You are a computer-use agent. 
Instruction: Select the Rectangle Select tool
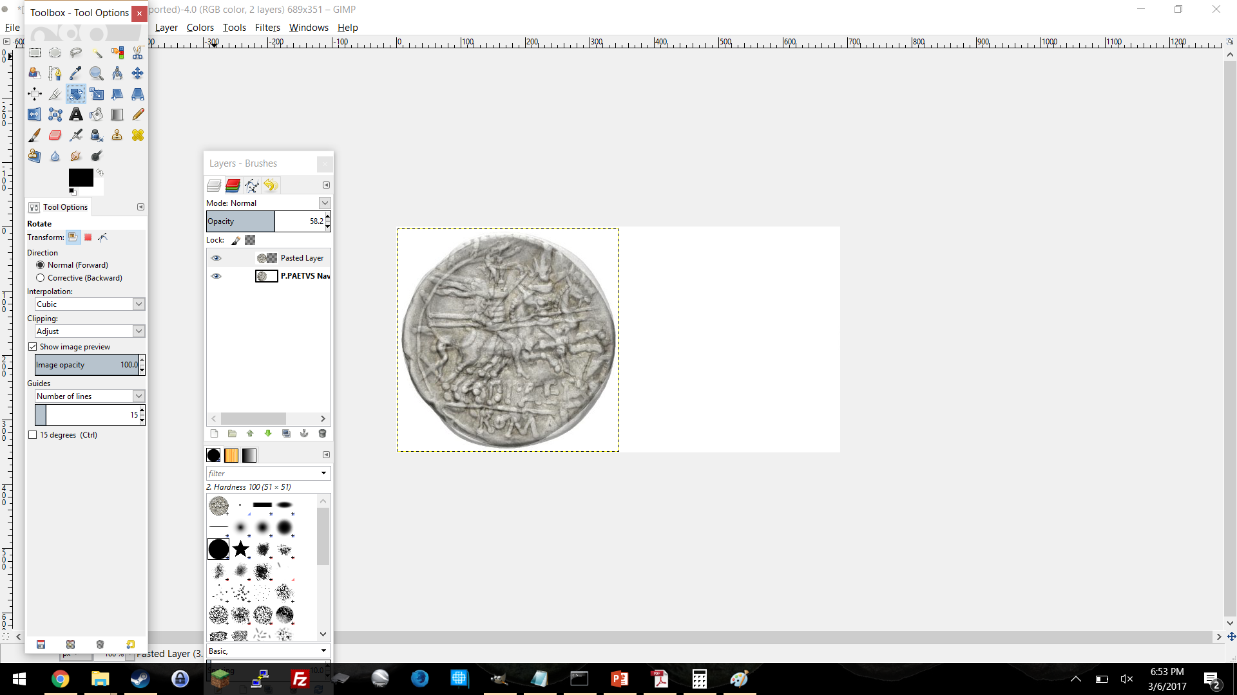pos(35,53)
